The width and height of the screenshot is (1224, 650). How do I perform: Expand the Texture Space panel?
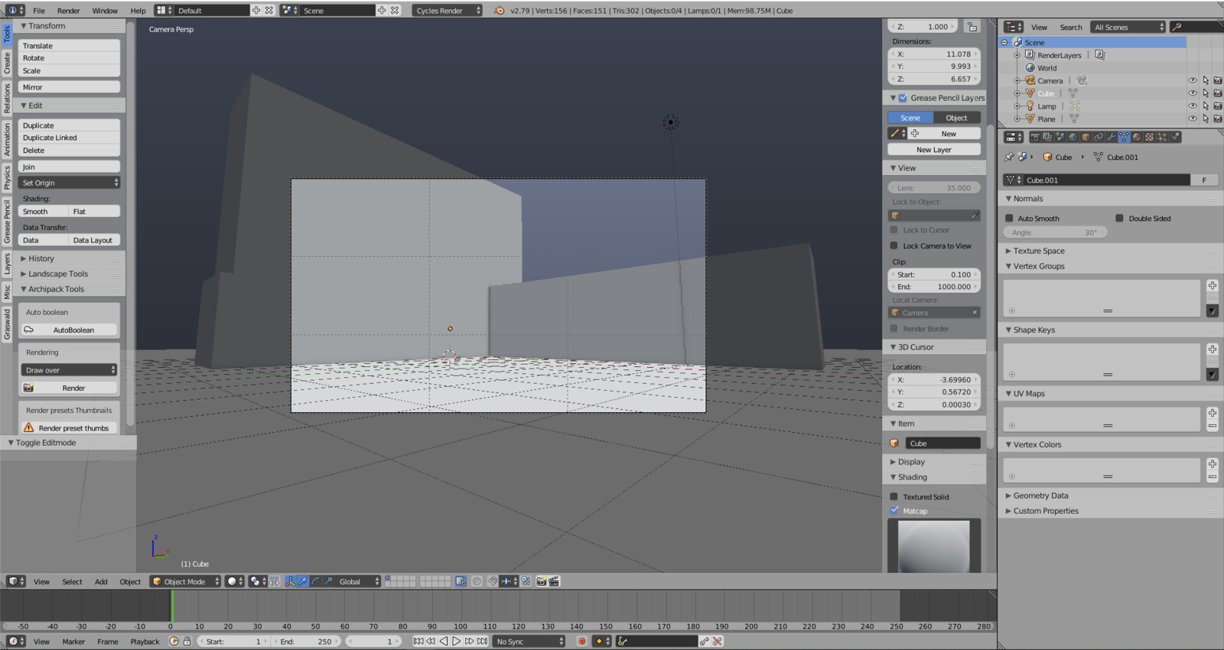[1038, 251]
